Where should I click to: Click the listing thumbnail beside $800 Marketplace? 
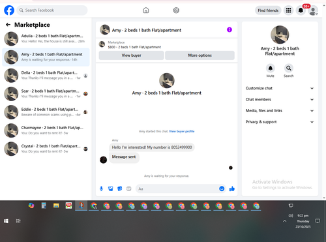pyautogui.click(x=102, y=44)
